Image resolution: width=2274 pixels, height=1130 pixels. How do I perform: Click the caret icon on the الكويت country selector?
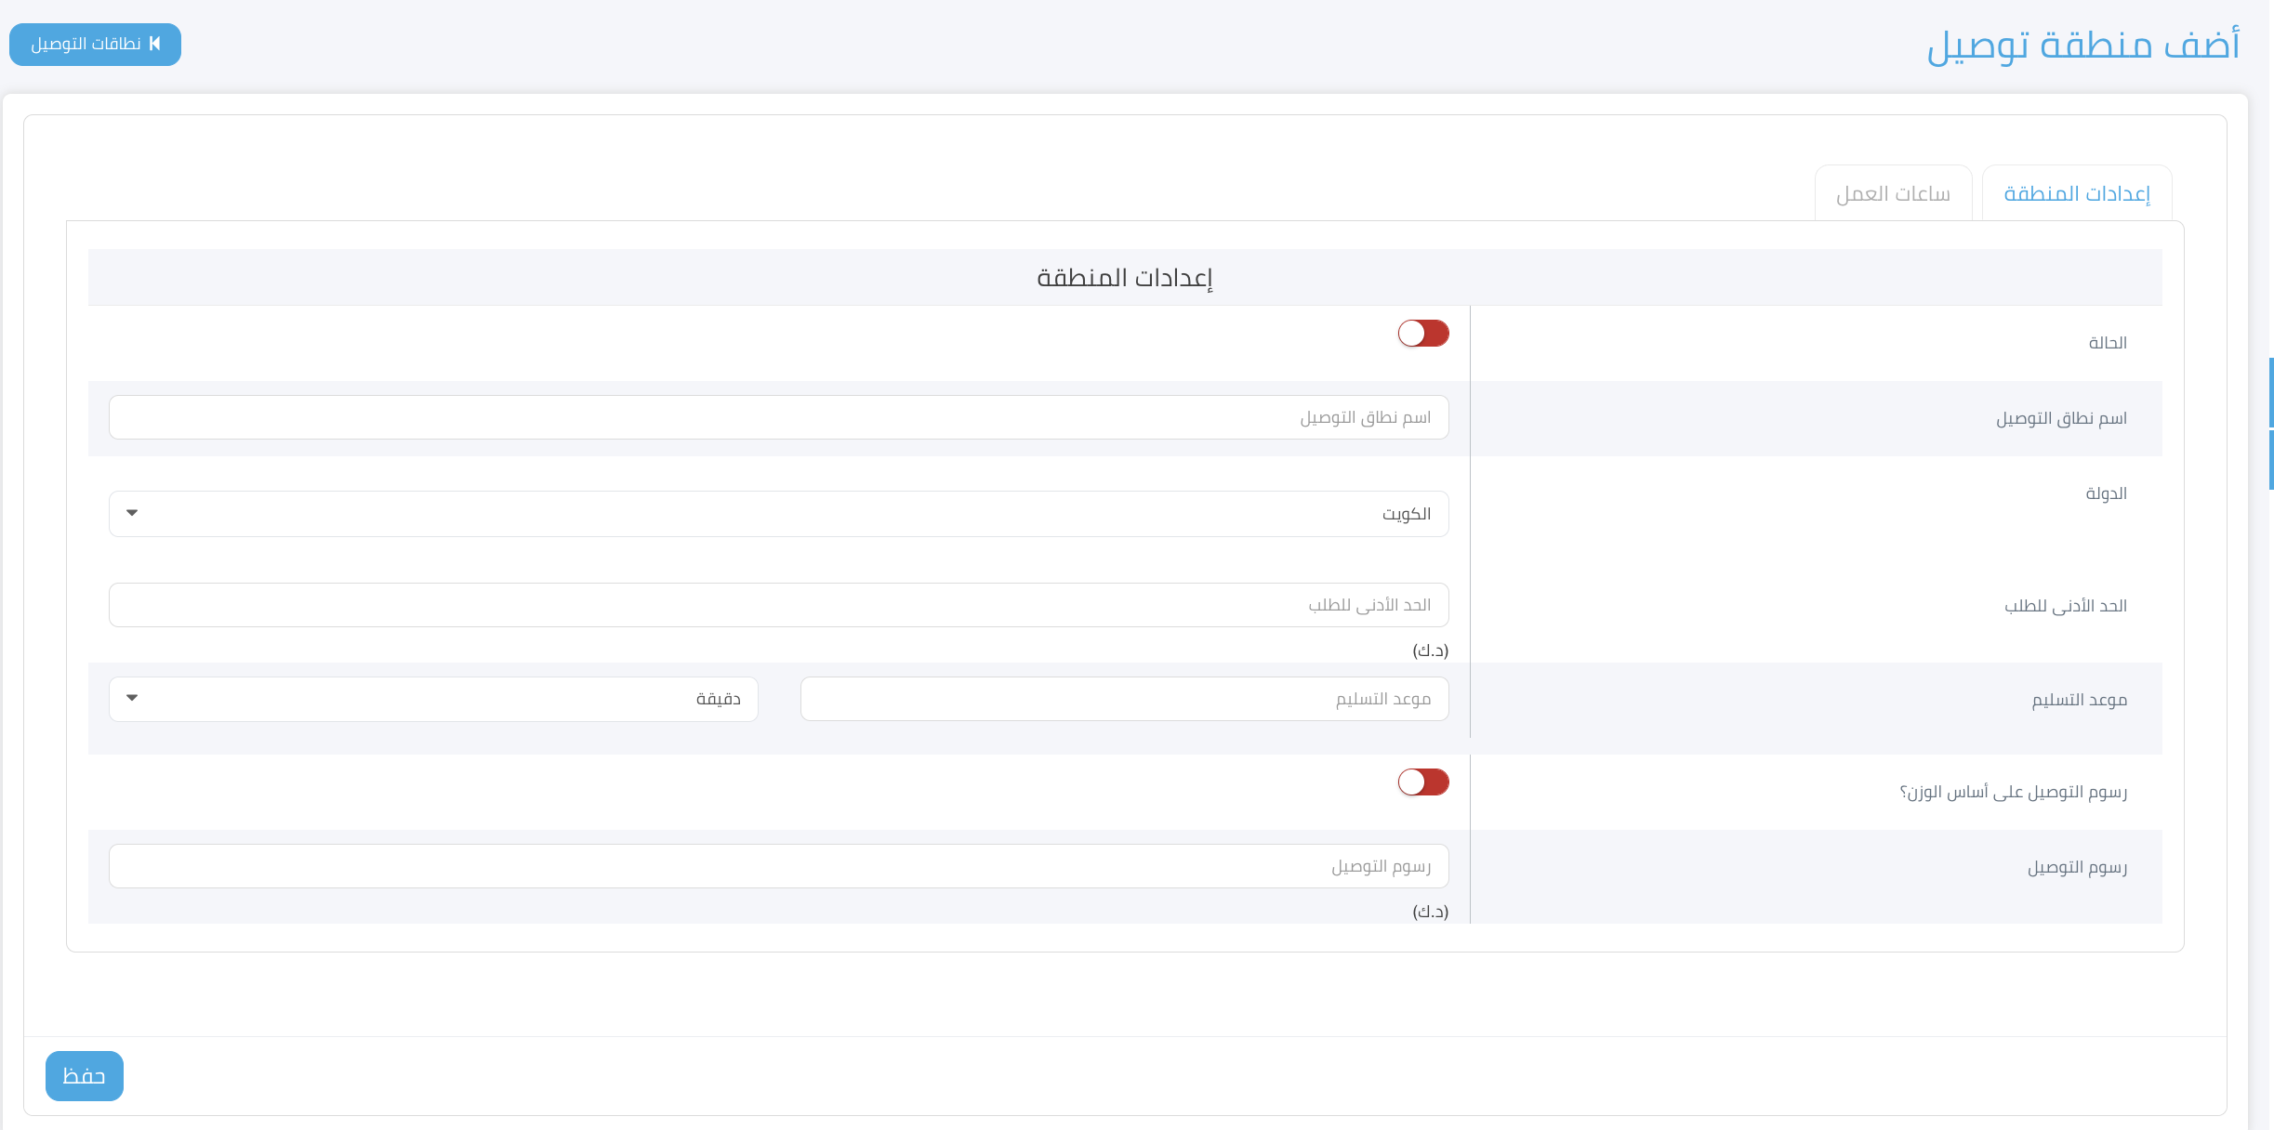131,512
